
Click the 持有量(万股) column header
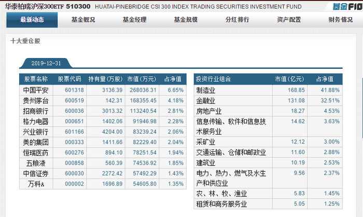tap(106, 79)
